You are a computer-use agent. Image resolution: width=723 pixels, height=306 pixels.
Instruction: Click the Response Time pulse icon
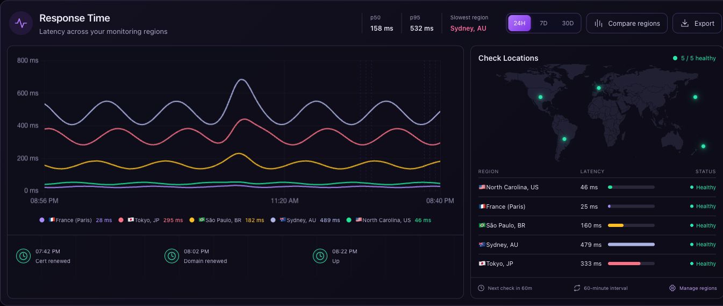pos(21,23)
